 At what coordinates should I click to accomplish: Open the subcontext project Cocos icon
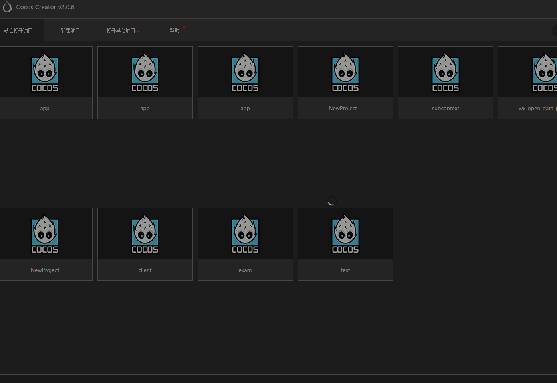pos(446,72)
